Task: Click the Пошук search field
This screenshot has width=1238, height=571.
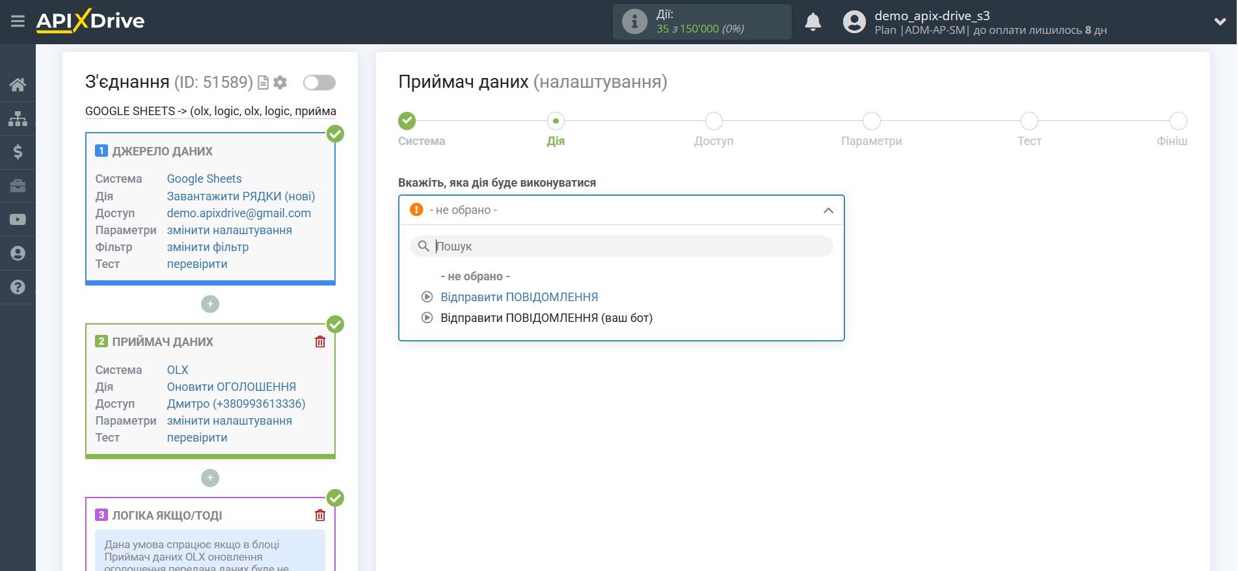Action: click(x=621, y=246)
